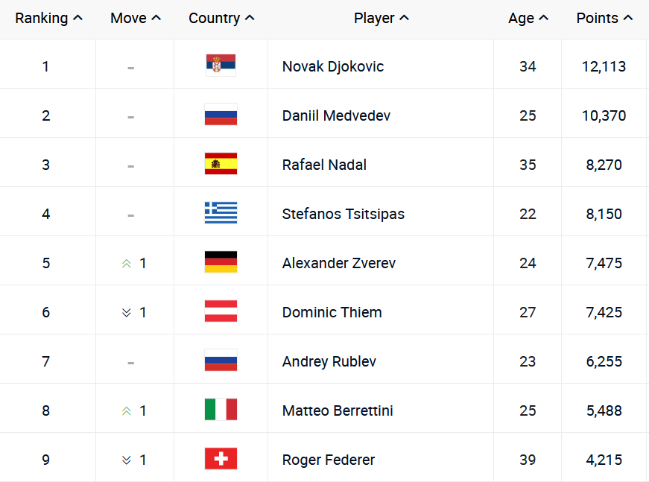Click the Swiss flag icon

tap(221, 459)
